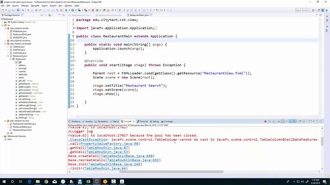Open the TableRowSkinBase.java:698 stack link
This screenshot has width=330, height=185.
point(127,156)
